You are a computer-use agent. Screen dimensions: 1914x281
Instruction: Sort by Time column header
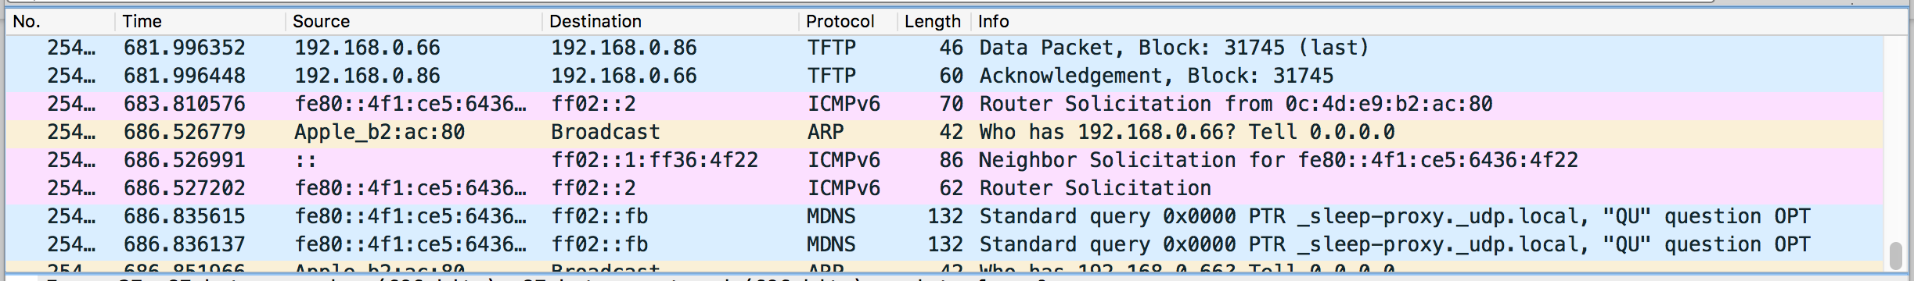[x=201, y=21]
